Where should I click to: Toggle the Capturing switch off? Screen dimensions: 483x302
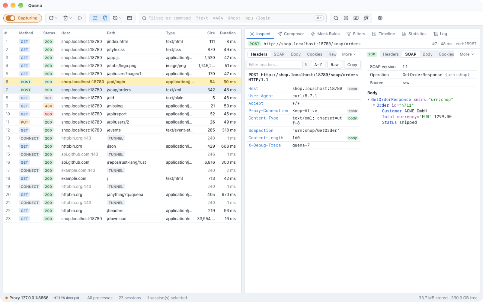tap(23, 18)
